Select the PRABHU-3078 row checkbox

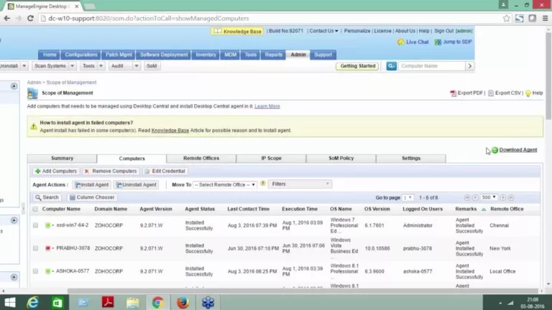click(x=35, y=248)
